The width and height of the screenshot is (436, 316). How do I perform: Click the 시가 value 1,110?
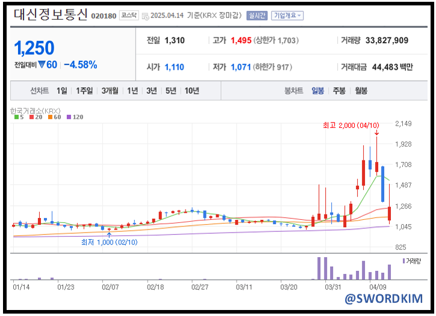point(175,67)
